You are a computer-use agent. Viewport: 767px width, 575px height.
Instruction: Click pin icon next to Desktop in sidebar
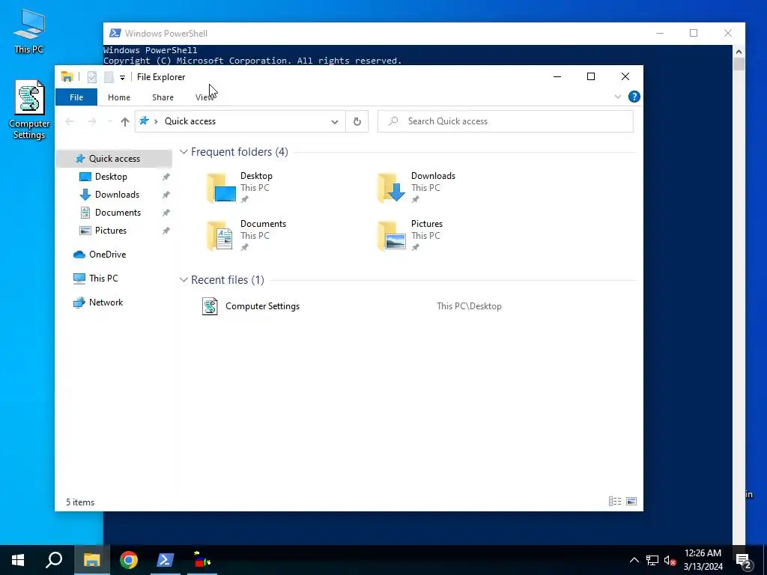click(166, 177)
